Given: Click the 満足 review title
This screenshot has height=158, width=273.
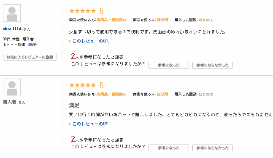Looking at the screenshot, I should click(74, 105).
